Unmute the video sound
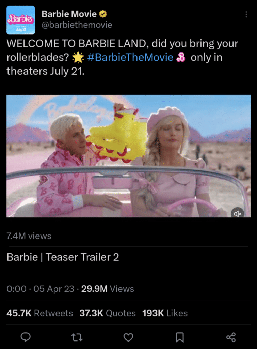 [x=238, y=214]
